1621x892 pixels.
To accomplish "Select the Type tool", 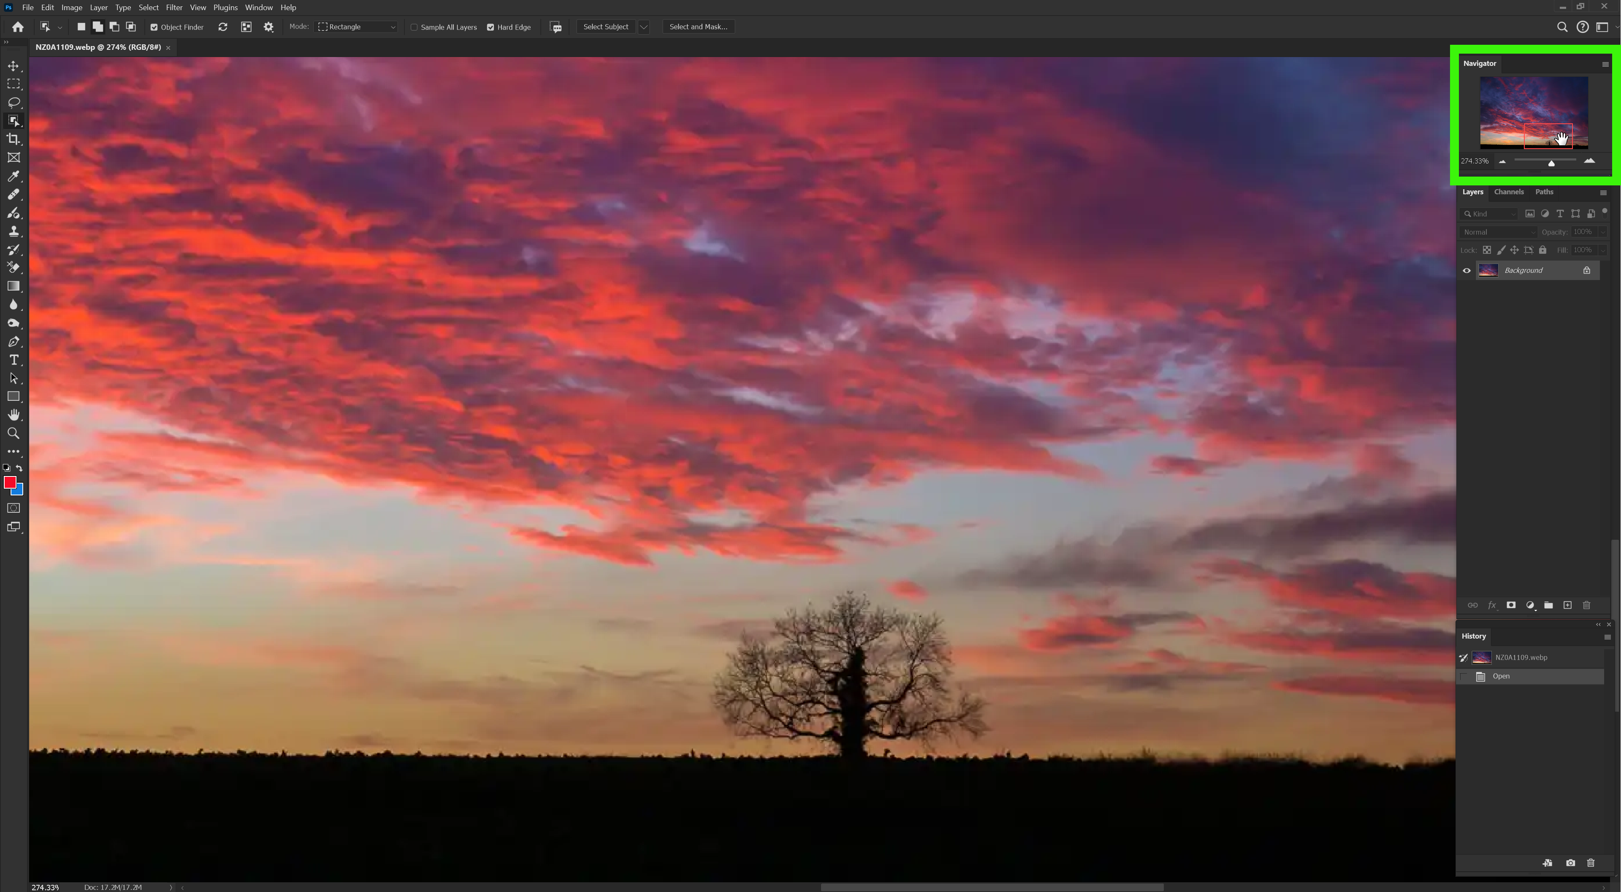I will (x=14, y=360).
